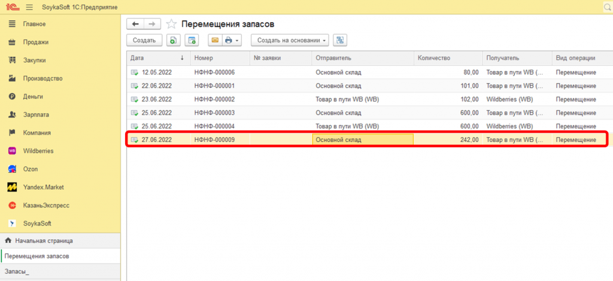Click the document structure icon in toolbar

[340, 41]
